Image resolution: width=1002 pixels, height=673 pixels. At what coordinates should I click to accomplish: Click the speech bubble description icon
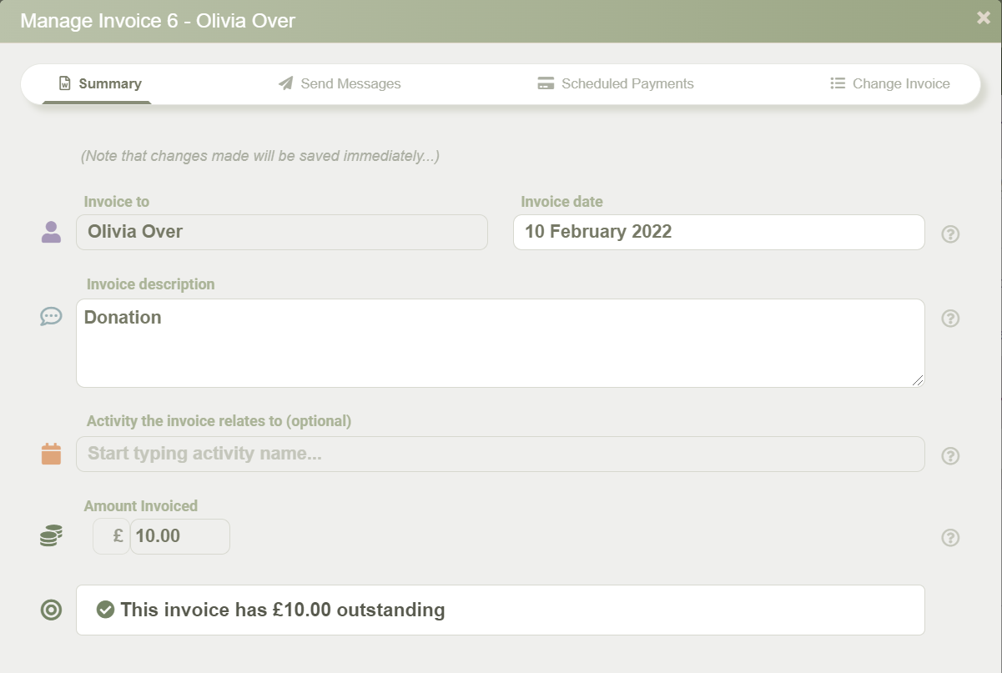[x=51, y=317]
